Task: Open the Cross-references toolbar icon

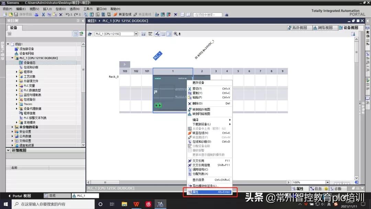Action: [x=175, y=14]
